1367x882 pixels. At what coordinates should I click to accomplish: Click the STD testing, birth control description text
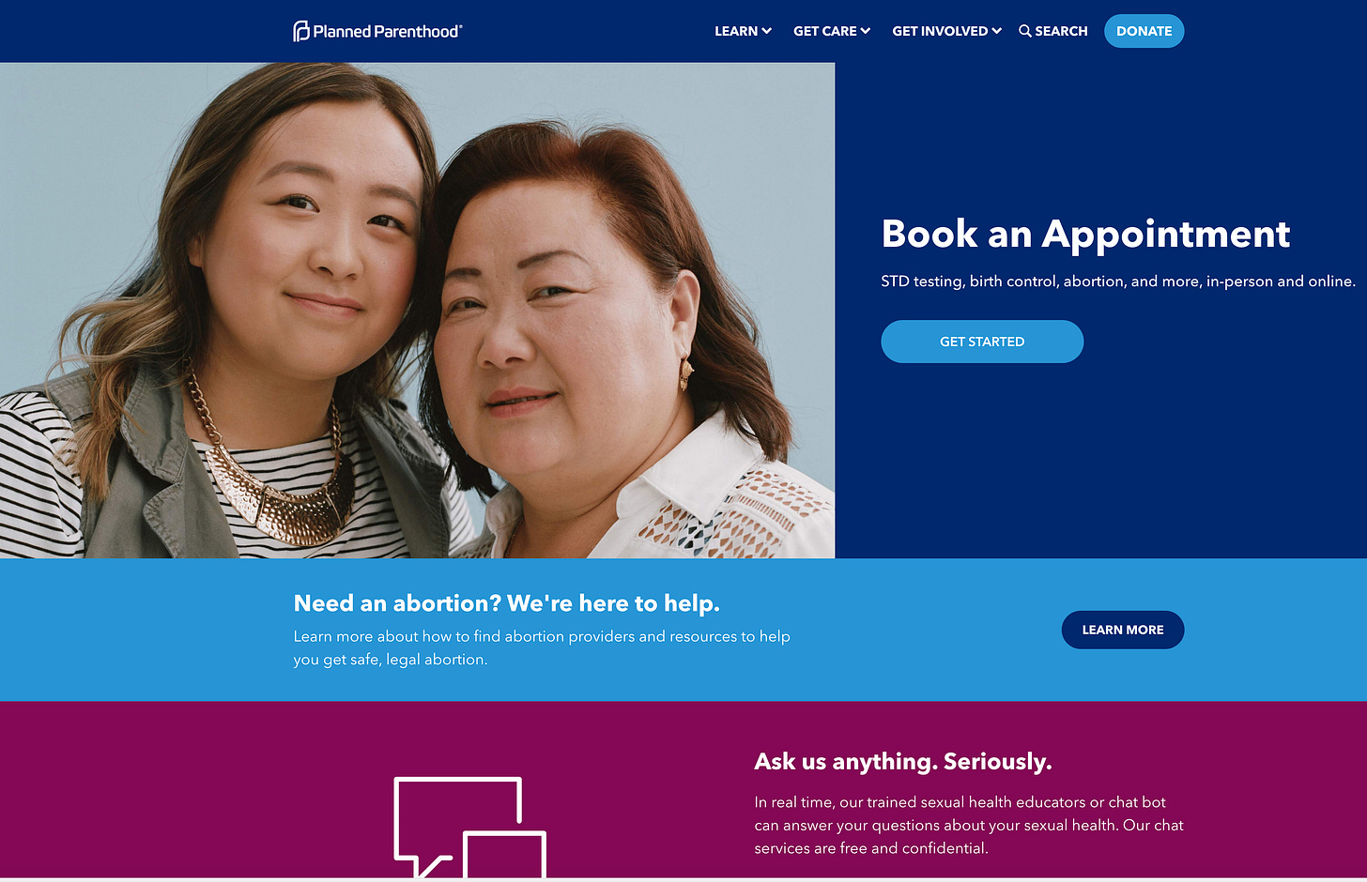click(x=1118, y=281)
